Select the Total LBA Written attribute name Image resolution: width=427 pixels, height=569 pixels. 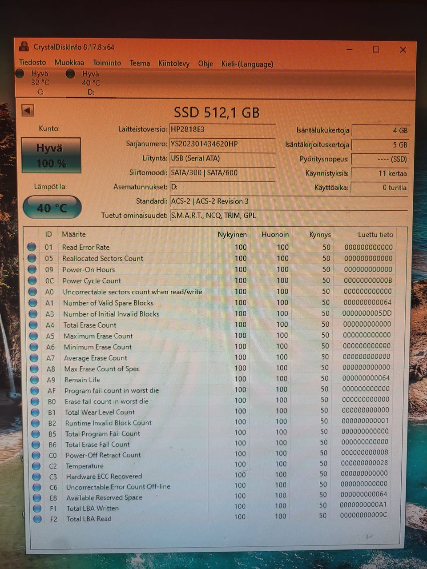[x=93, y=508]
